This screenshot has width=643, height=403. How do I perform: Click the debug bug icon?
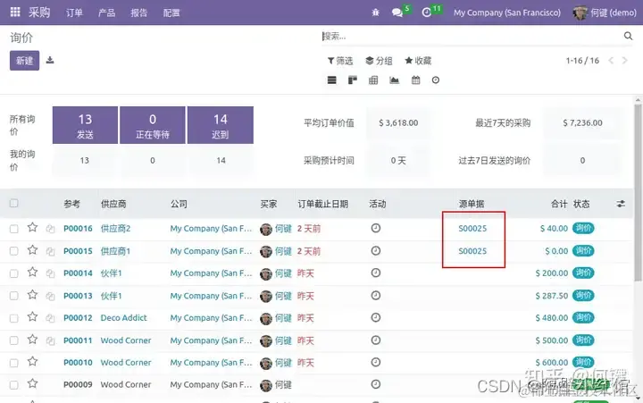point(375,13)
